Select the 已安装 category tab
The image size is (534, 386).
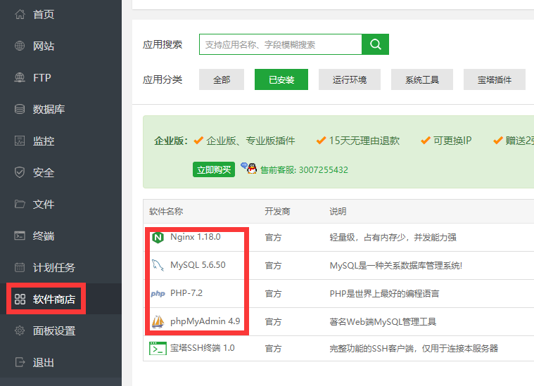tap(281, 79)
